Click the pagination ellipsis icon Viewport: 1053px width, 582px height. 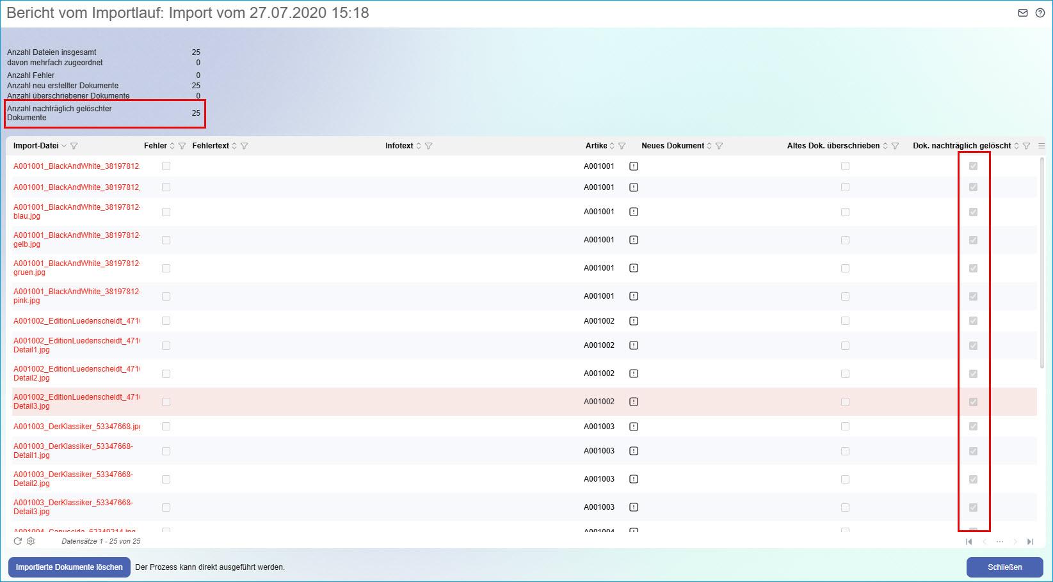pos(1000,542)
